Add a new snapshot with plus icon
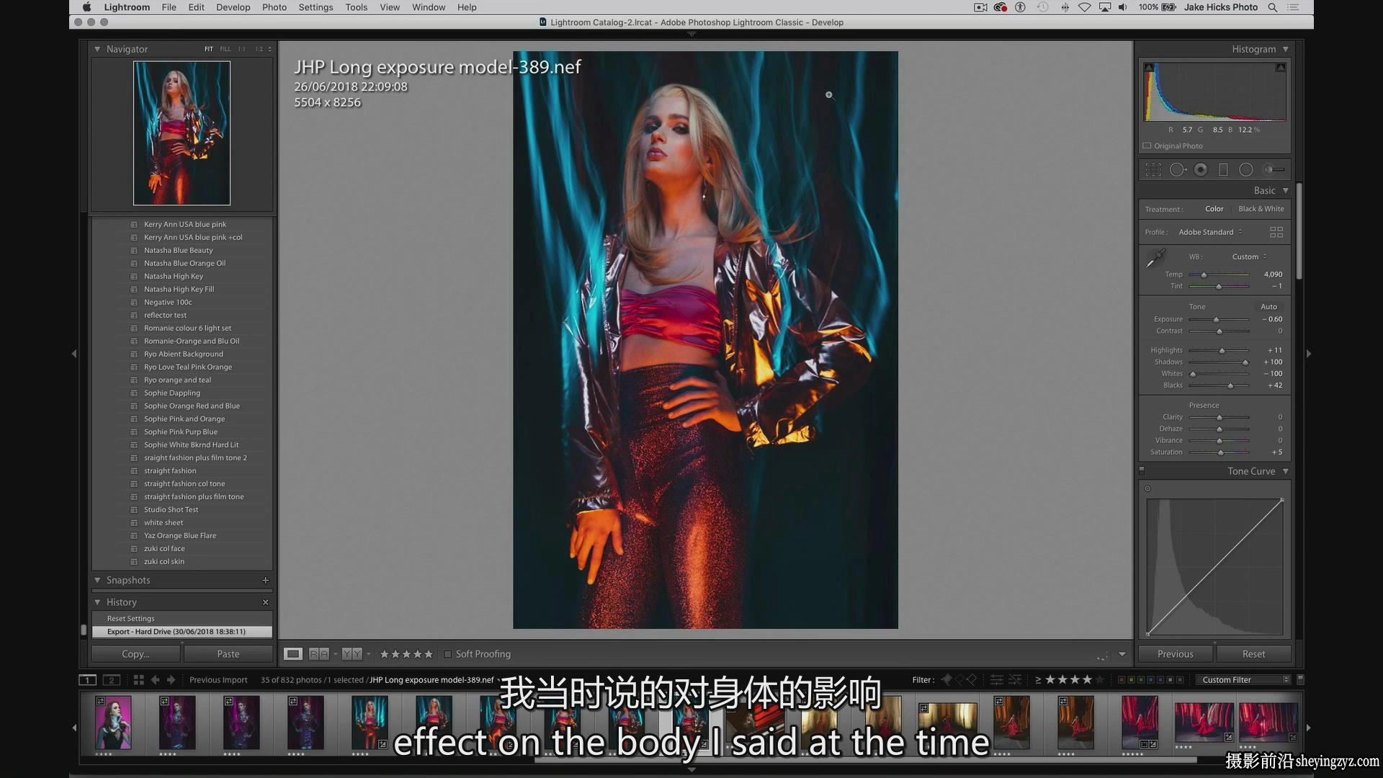Screen dimensions: 1383x778 (265, 580)
